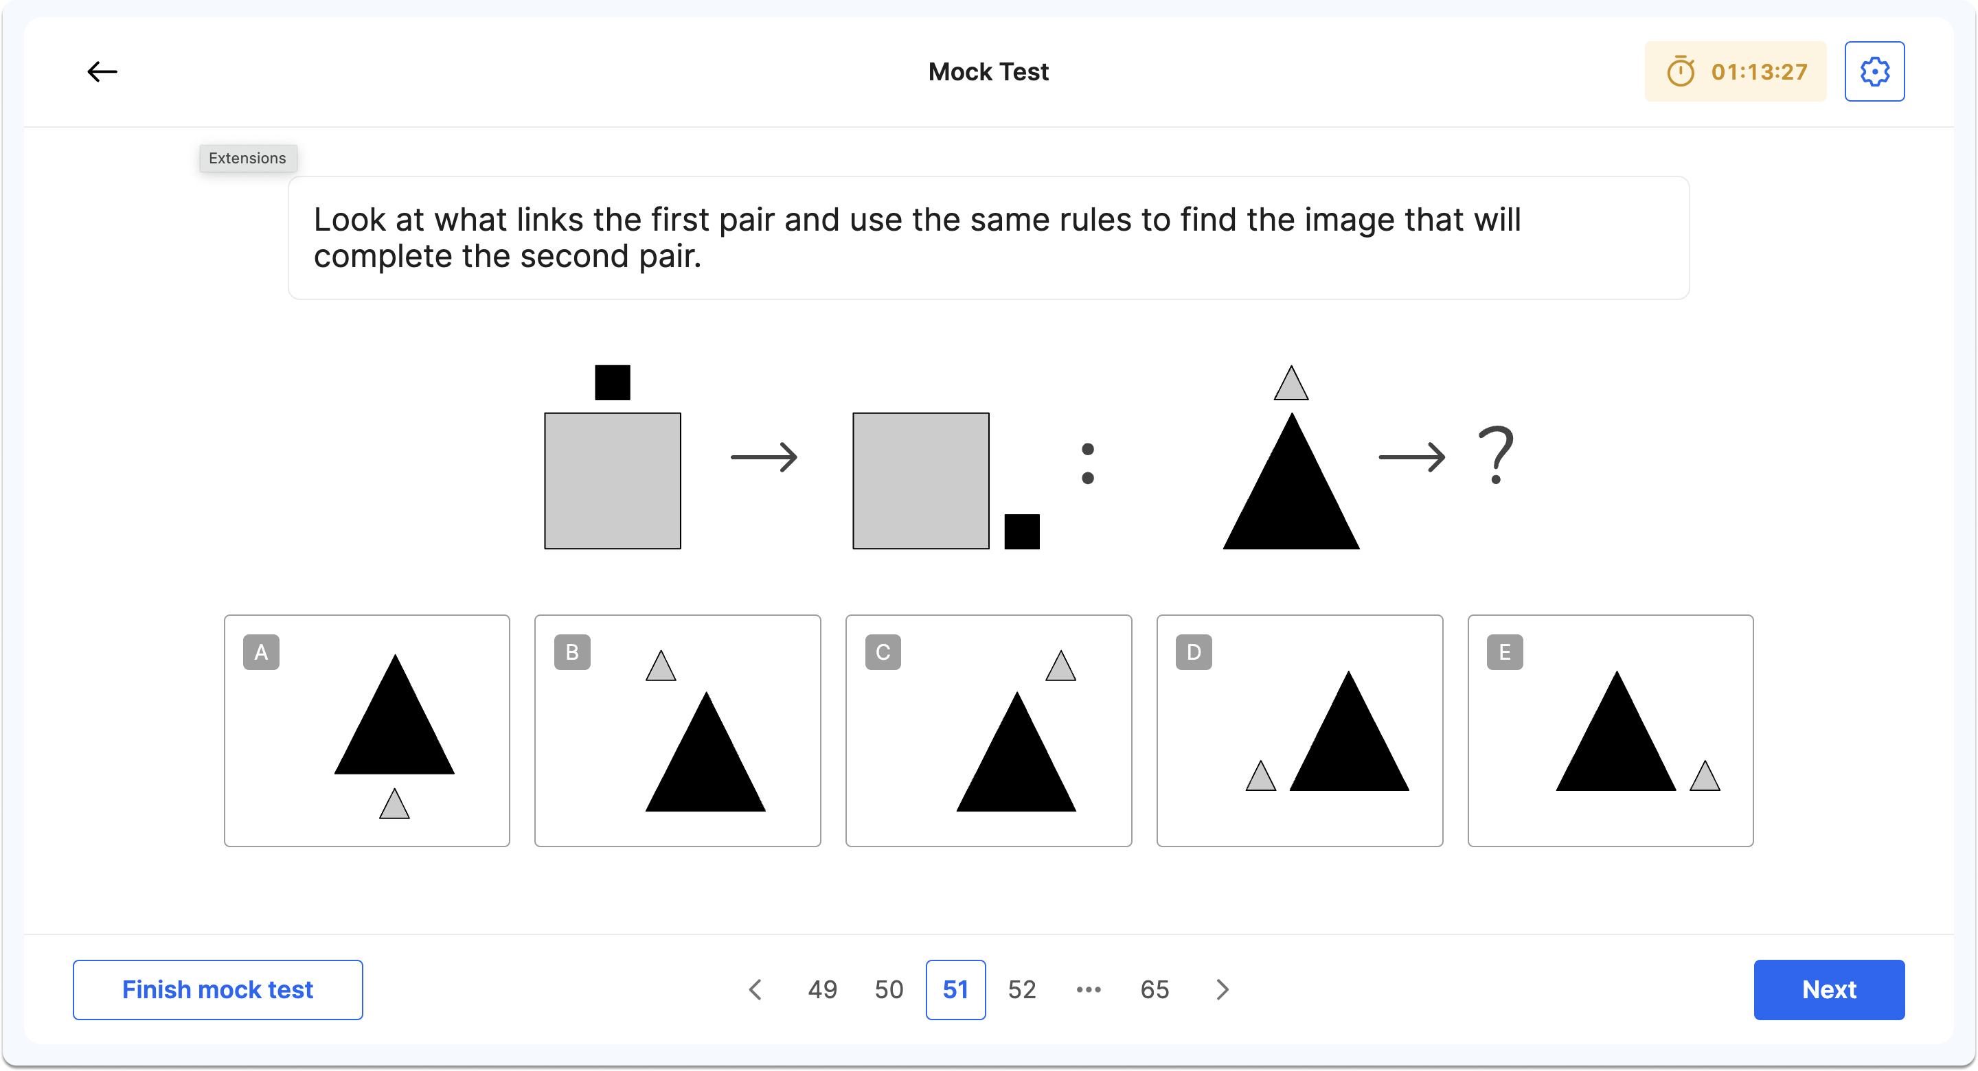Screen dimensions: 1978x1071
Task: Click the letter badge on option A
Action: [261, 652]
